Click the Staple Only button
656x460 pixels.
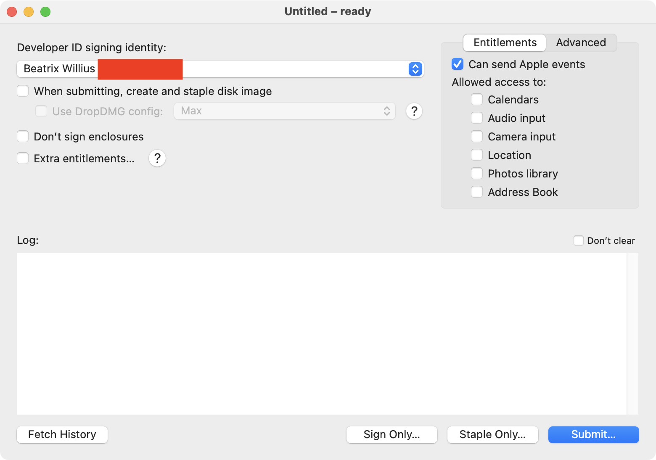[x=492, y=435]
